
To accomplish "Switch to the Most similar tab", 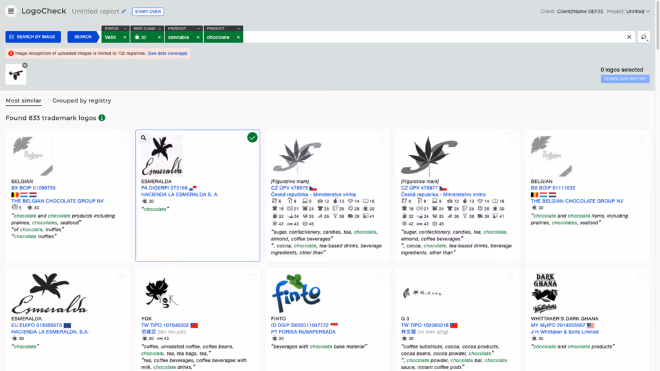I will coord(24,100).
